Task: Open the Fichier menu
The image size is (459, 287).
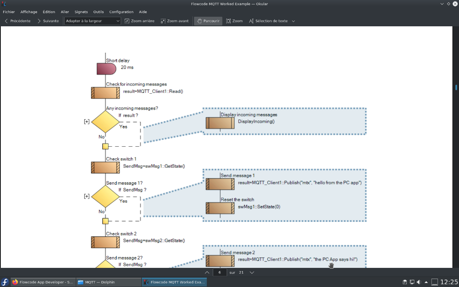Action: click(x=9, y=12)
